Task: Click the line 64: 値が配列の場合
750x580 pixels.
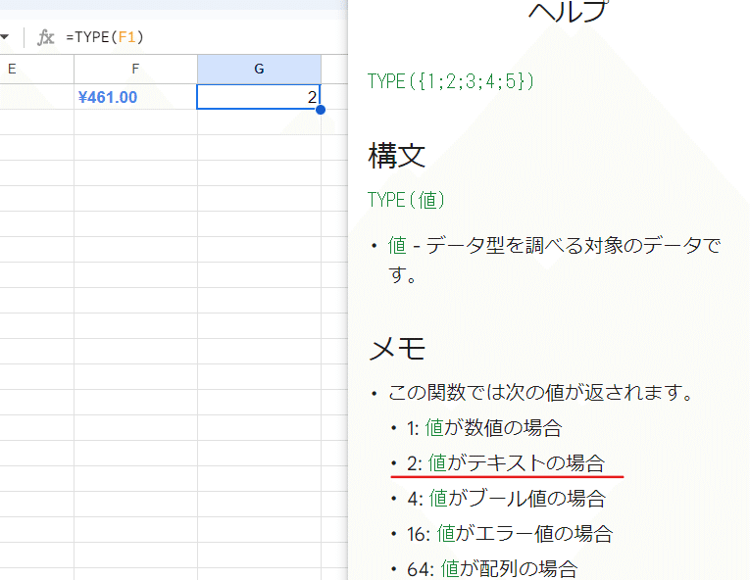Action: click(492, 569)
